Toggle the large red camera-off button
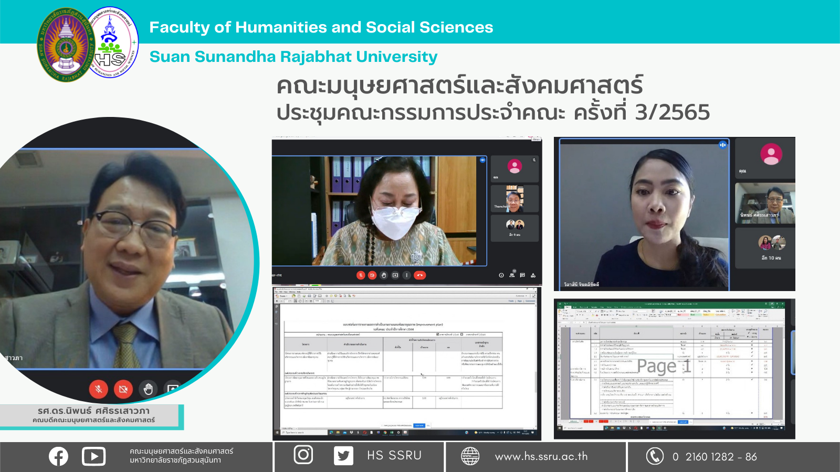The height and width of the screenshot is (472, 840). coord(123,389)
